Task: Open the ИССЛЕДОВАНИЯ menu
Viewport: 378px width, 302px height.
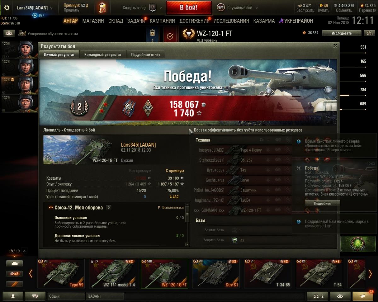Action: [231, 21]
